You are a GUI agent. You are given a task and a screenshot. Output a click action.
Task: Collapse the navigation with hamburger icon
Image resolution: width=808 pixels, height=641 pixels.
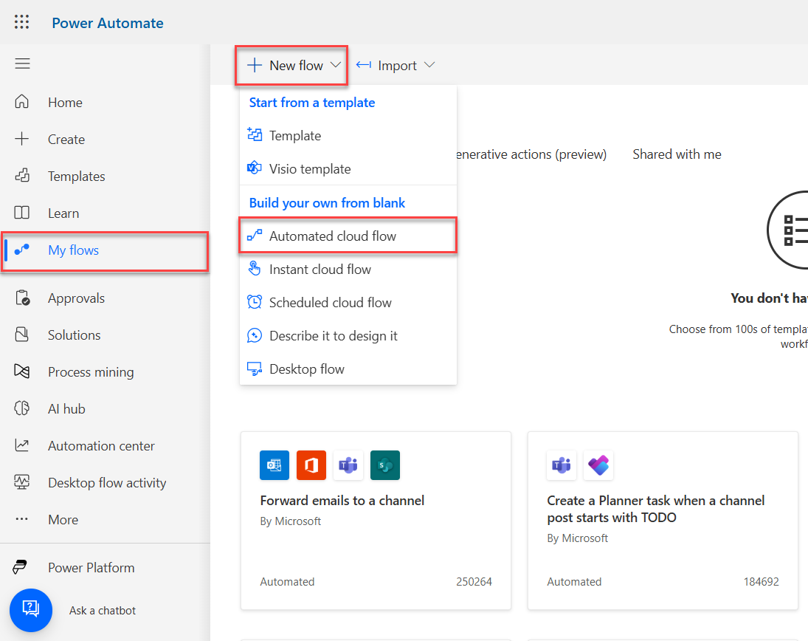(22, 64)
